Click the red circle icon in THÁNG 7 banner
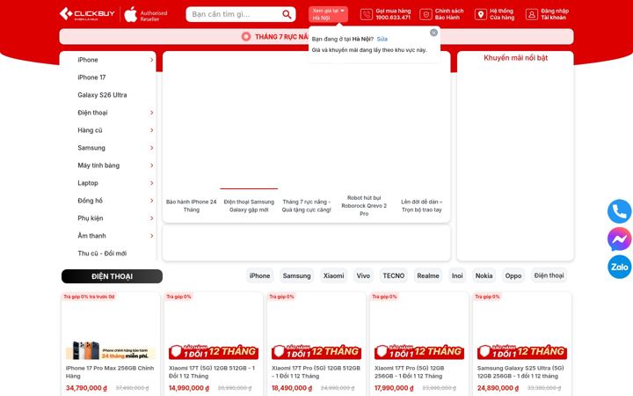The image size is (633, 396). [246, 37]
